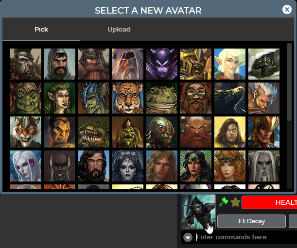Select the hooded mustached man avatar
This screenshot has width=297, height=248.
point(60,64)
